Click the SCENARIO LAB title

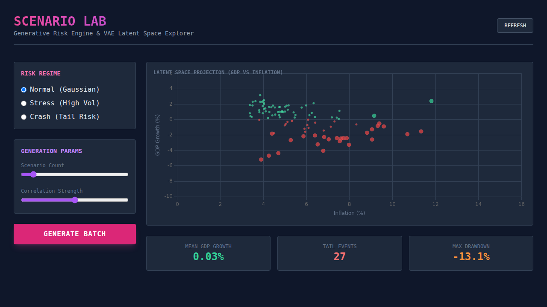coord(60,21)
